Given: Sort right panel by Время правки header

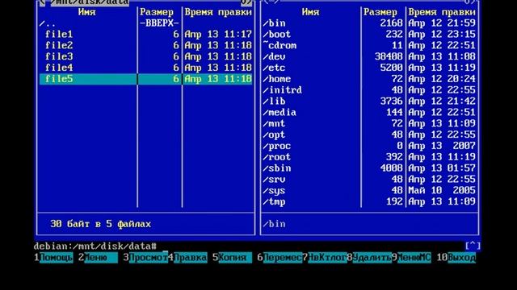Looking at the screenshot, I should pos(442,13).
